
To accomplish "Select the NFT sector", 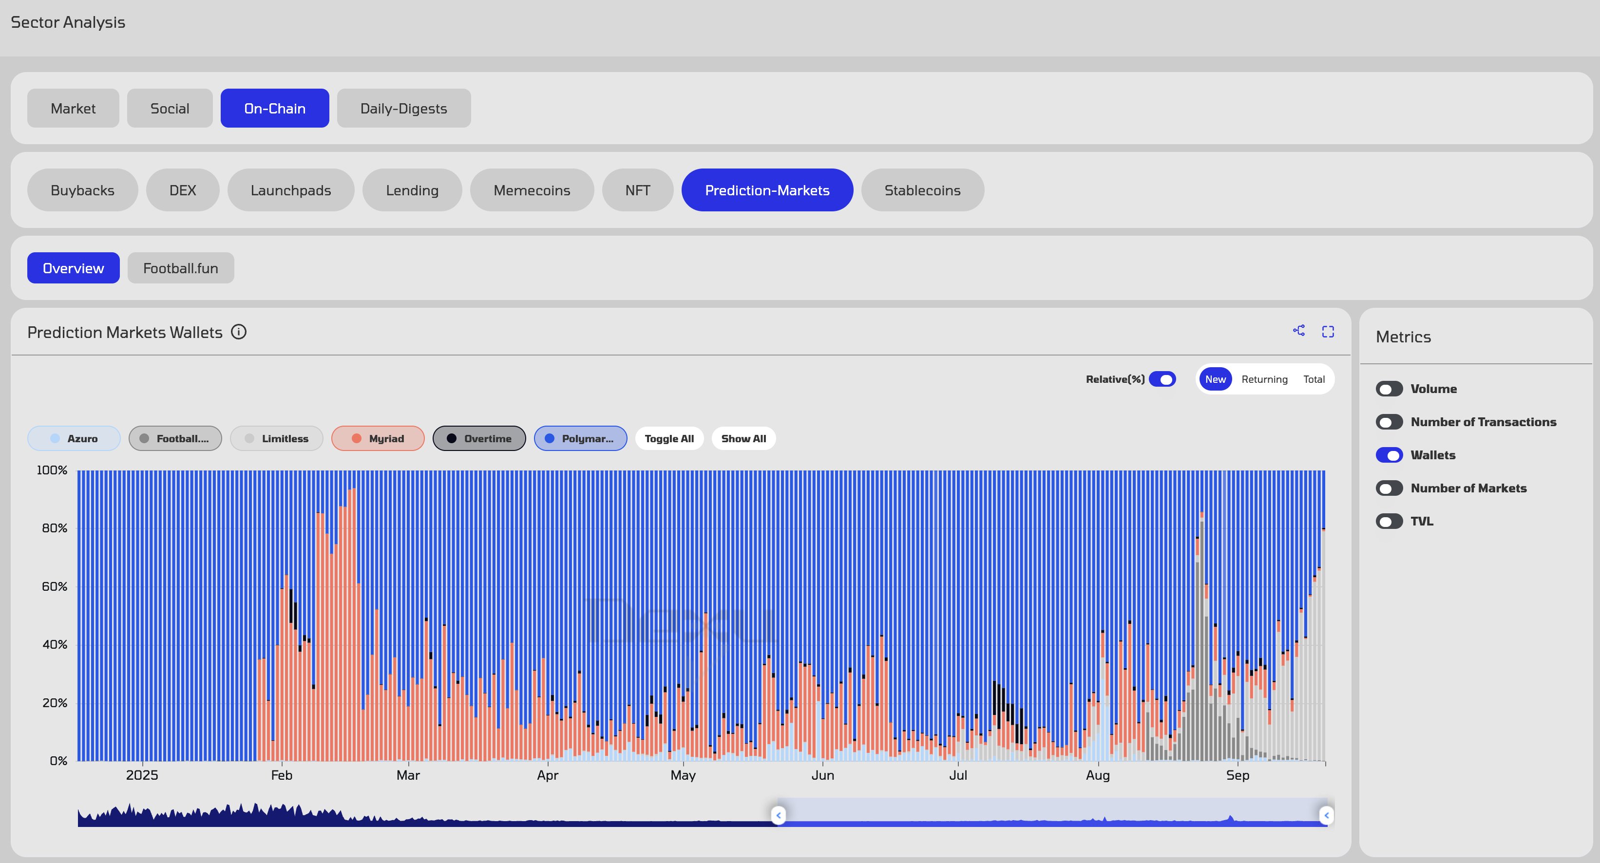I will click(637, 190).
